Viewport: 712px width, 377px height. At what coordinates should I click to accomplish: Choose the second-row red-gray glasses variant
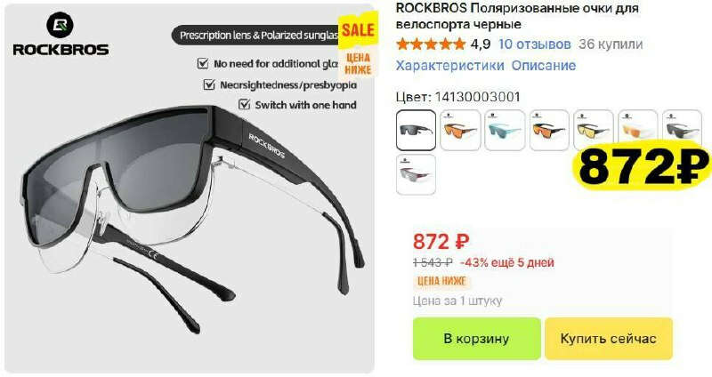pyautogui.click(x=416, y=174)
